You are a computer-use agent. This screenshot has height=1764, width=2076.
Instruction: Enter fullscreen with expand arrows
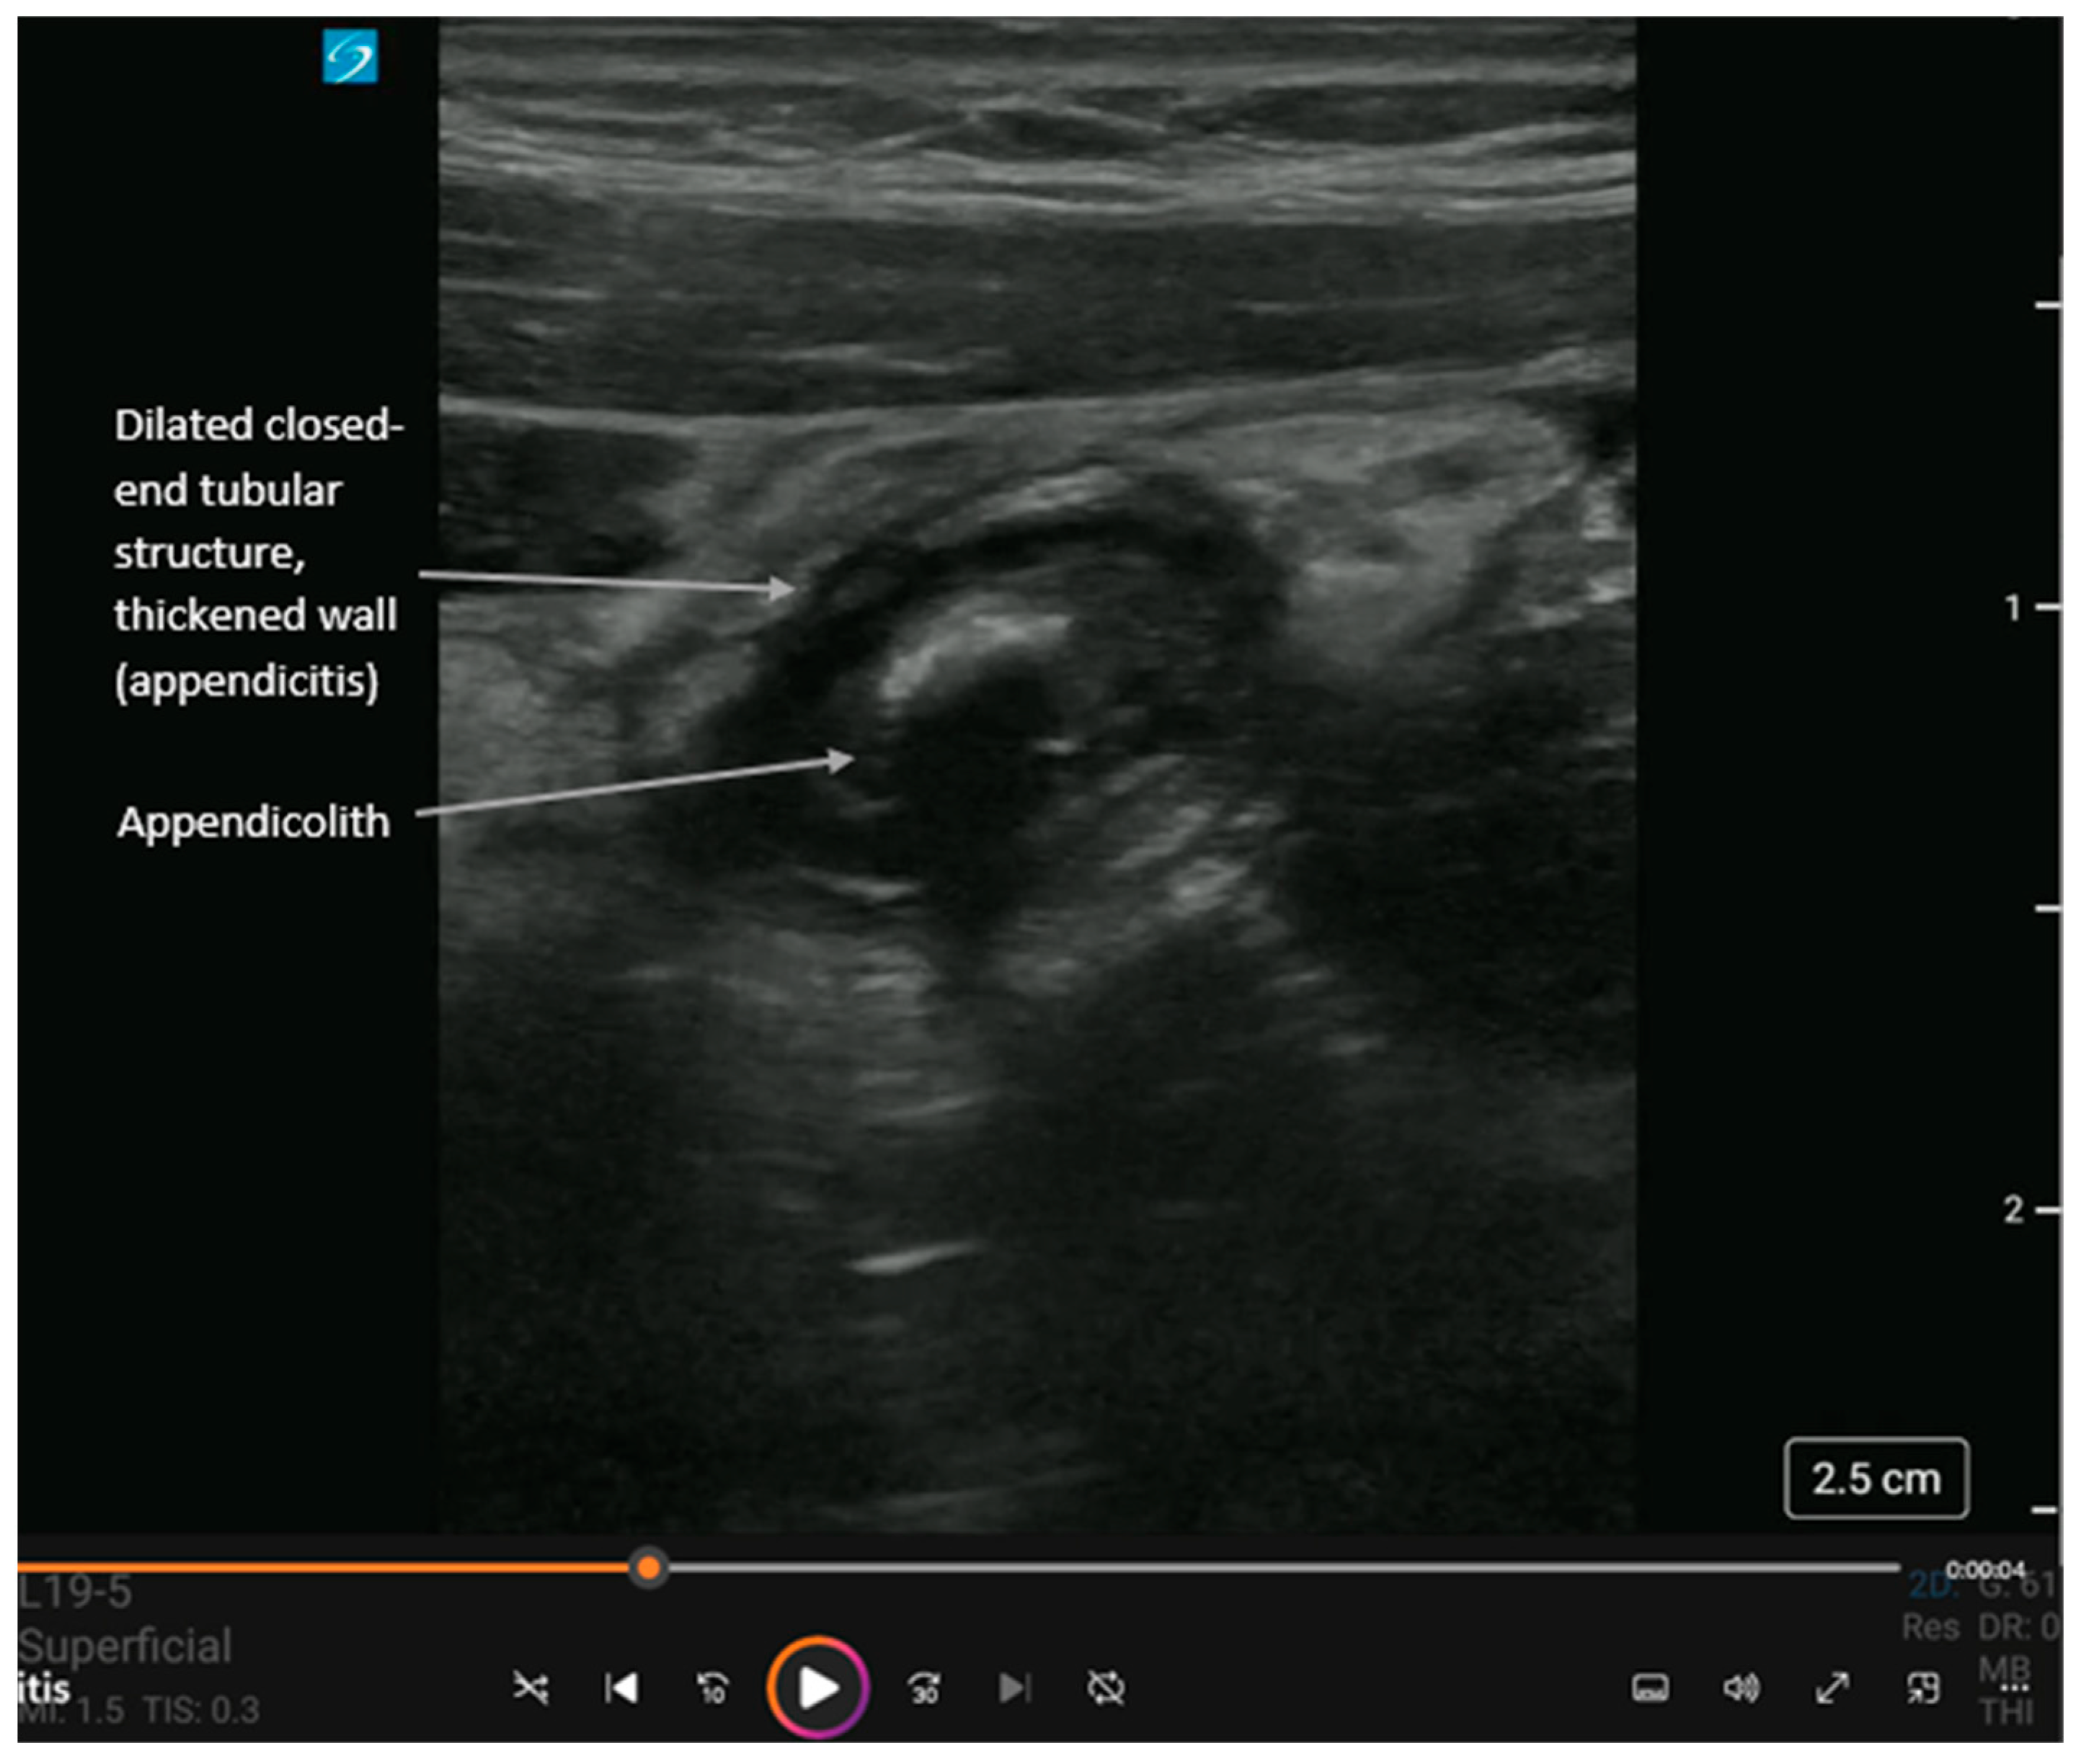point(1832,1689)
